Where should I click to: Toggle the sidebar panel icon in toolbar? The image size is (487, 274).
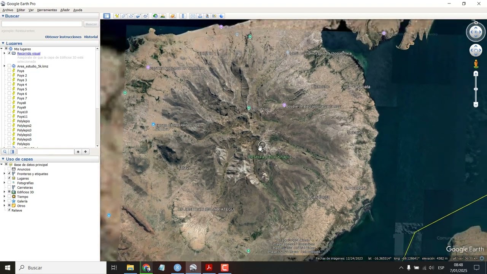[x=107, y=16]
